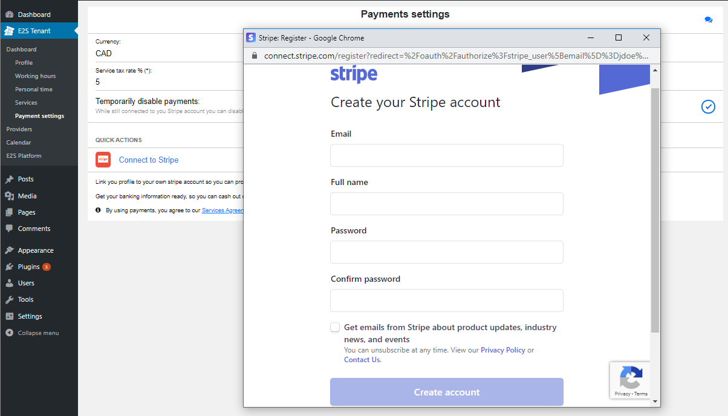Click the Payments settings heading
Screen dimensions: 728x416
pyautogui.click(x=405, y=14)
